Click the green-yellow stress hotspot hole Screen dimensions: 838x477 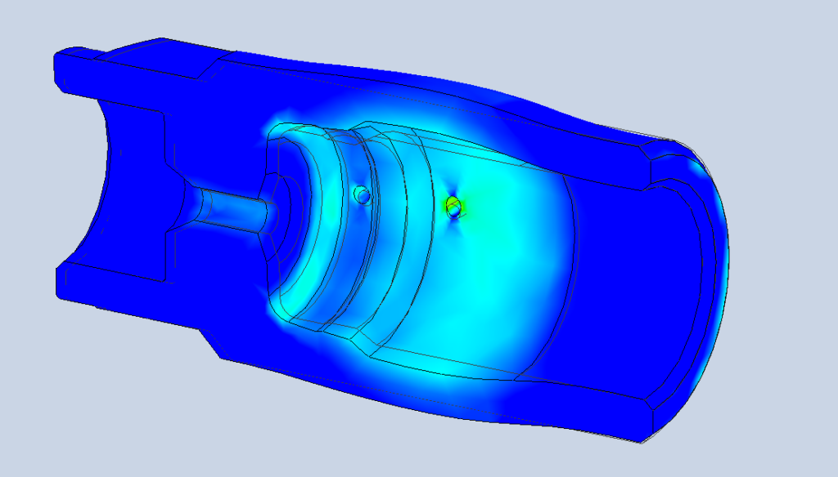(453, 207)
